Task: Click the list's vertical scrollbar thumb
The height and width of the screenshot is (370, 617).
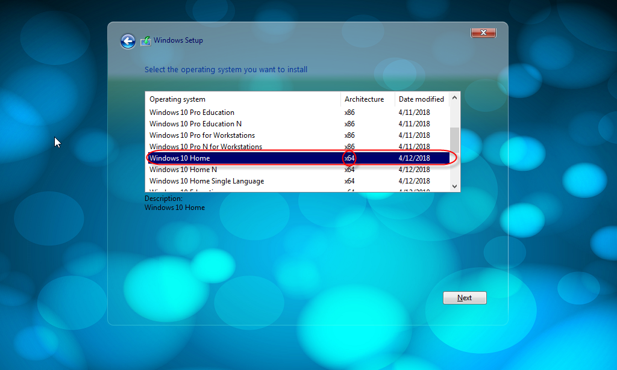Action: (455, 140)
